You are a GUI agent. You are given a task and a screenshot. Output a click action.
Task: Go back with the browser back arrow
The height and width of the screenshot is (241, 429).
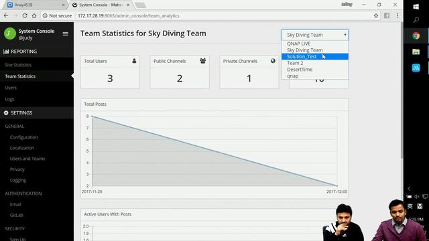(x=6, y=16)
